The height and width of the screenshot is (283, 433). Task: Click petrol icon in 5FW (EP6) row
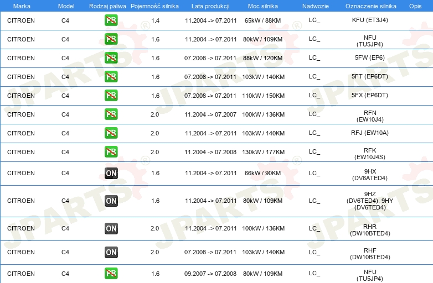point(111,58)
